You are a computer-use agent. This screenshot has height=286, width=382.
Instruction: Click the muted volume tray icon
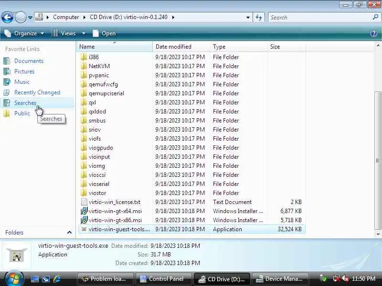pyautogui.click(x=345, y=278)
